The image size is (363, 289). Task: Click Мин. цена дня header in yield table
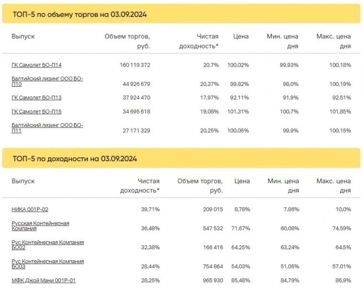(x=284, y=186)
